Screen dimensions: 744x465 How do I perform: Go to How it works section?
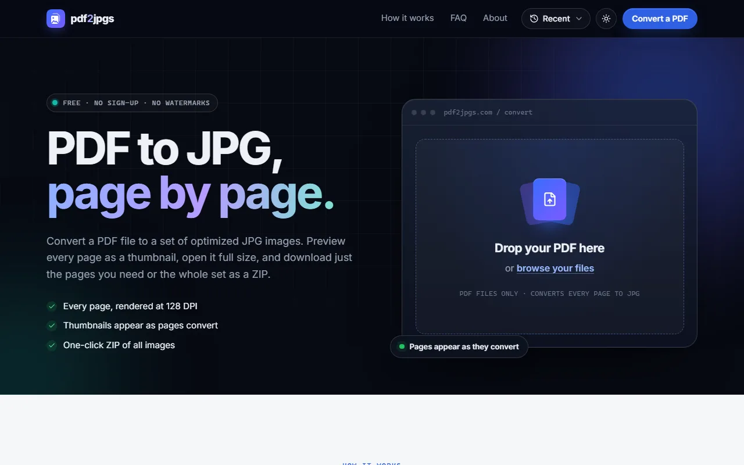[407, 18]
